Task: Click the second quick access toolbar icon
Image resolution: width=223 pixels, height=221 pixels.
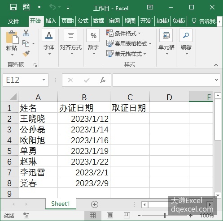Action: [26, 7]
